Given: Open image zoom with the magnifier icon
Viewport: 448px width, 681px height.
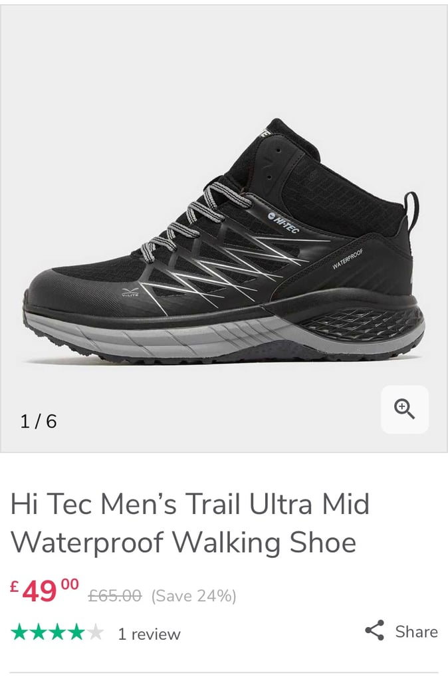Looking at the screenshot, I should pos(405,409).
